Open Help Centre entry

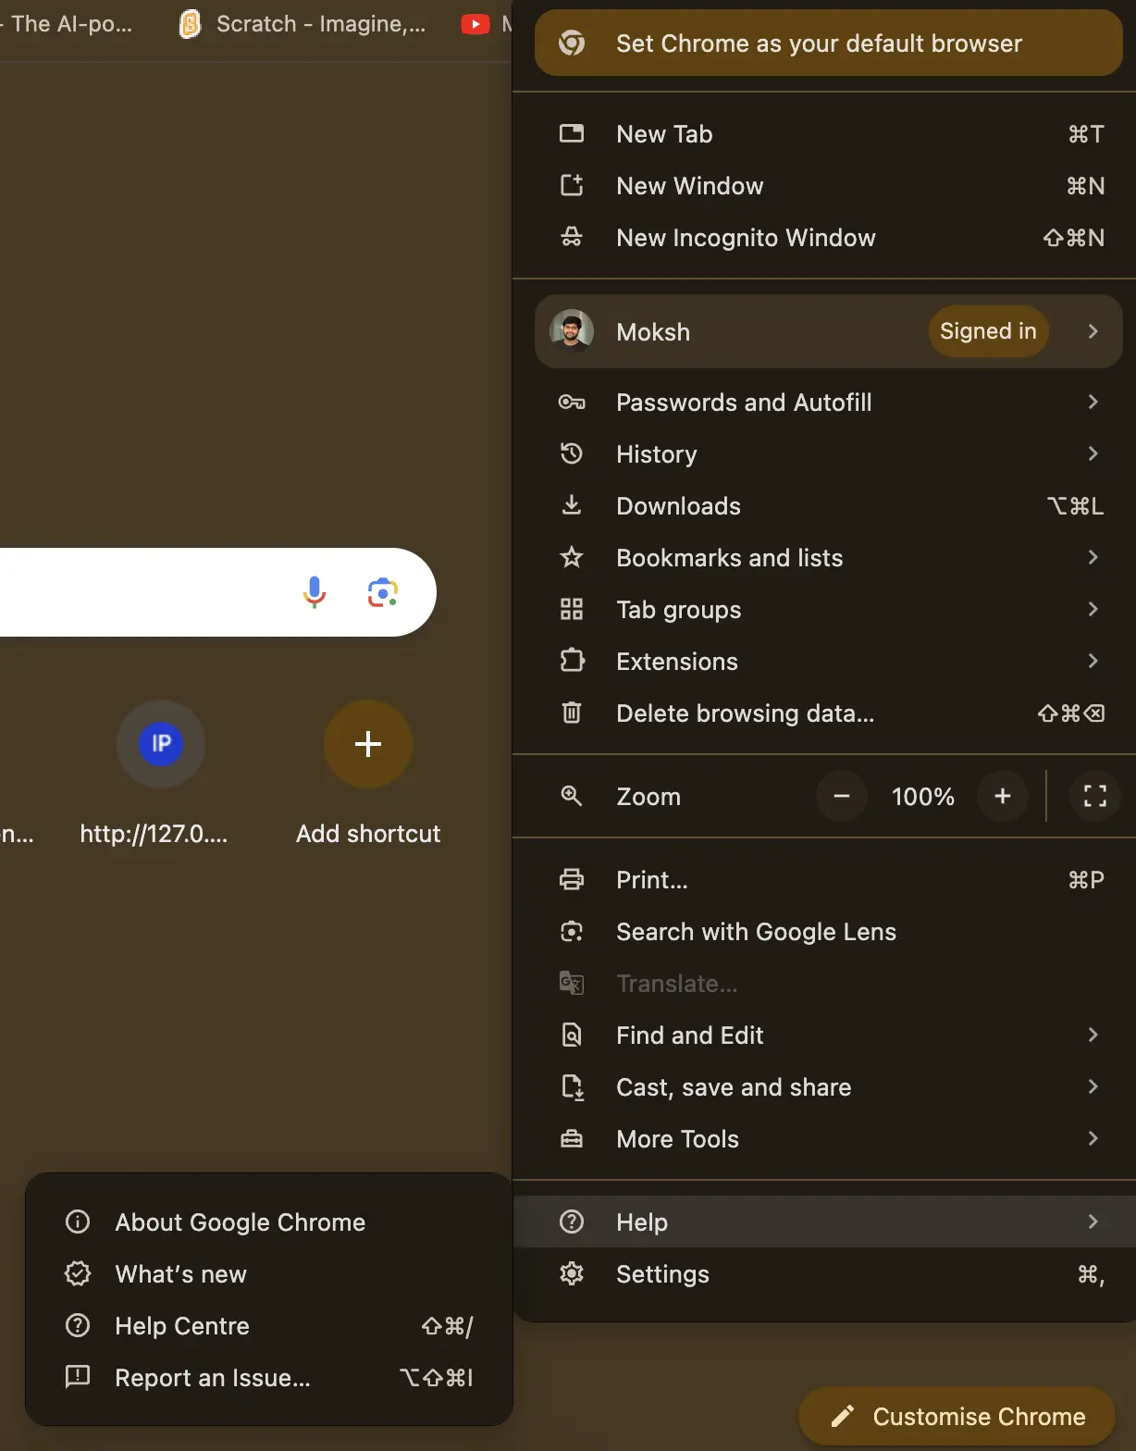click(269, 1326)
